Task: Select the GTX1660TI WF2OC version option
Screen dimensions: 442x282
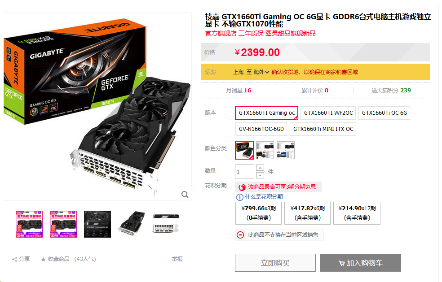Action: coord(328,113)
